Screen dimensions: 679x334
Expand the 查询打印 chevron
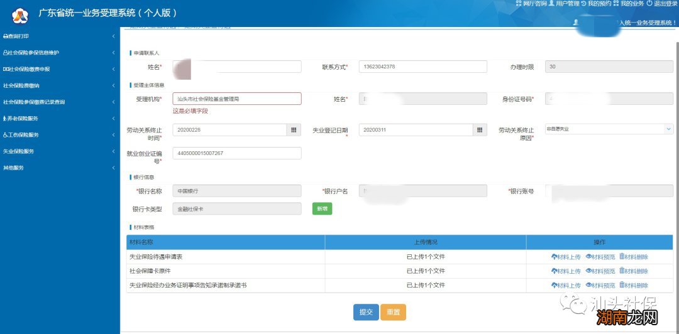[x=113, y=36]
